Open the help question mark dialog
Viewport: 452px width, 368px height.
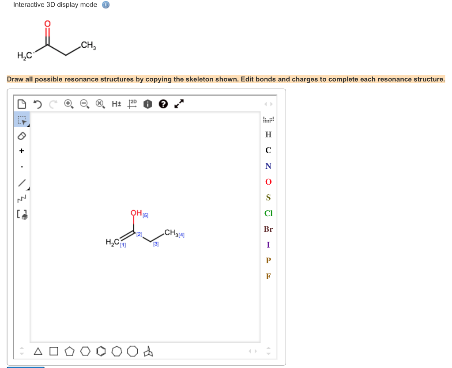163,104
